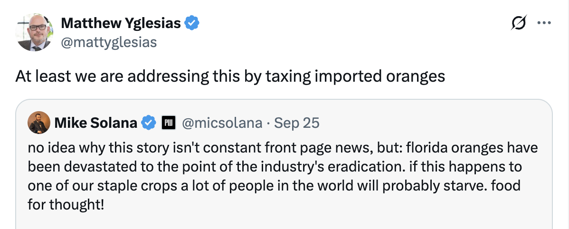Click the Mike Solana display name
Screen dimensions: 569x229
coord(96,123)
